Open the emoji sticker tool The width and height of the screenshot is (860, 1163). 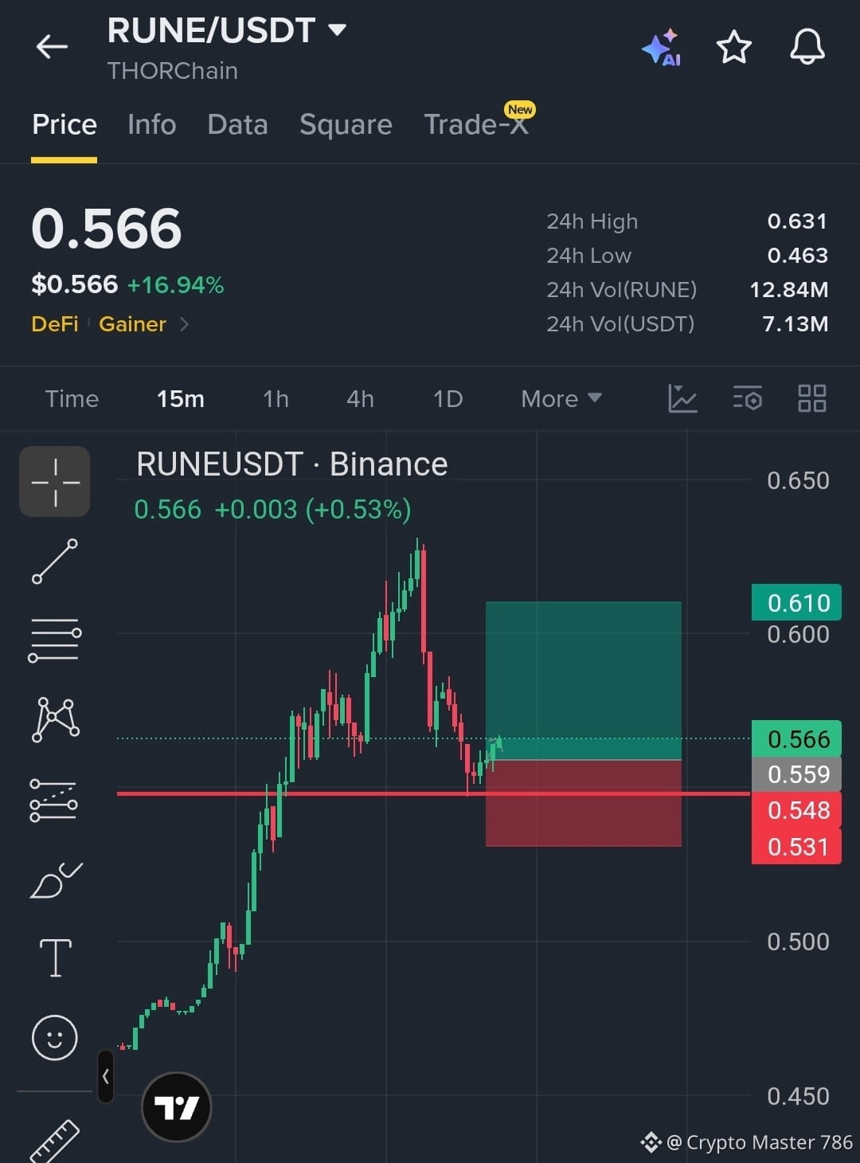tap(55, 1037)
